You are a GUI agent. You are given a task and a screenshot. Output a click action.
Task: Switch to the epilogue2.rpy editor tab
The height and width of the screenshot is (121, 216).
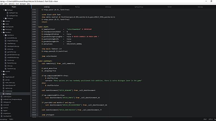click(139, 7)
